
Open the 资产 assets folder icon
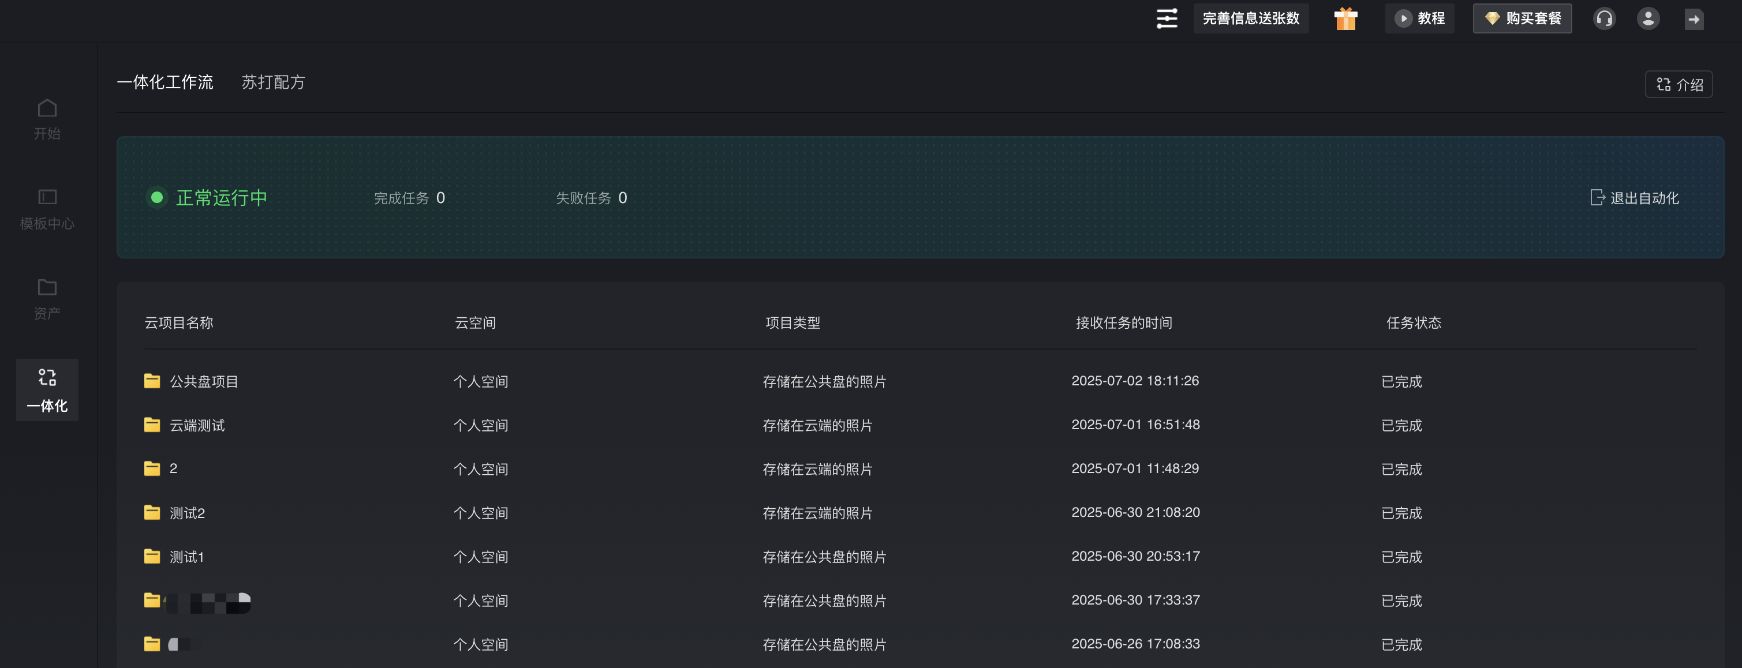click(47, 298)
